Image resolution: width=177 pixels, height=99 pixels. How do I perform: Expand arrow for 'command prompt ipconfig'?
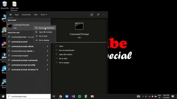click(x=47, y=65)
